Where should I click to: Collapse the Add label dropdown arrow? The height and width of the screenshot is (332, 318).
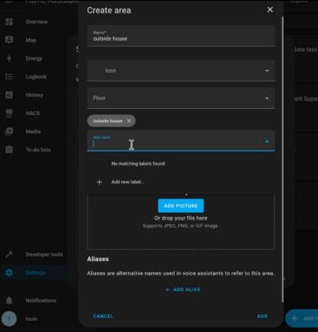coord(267,142)
